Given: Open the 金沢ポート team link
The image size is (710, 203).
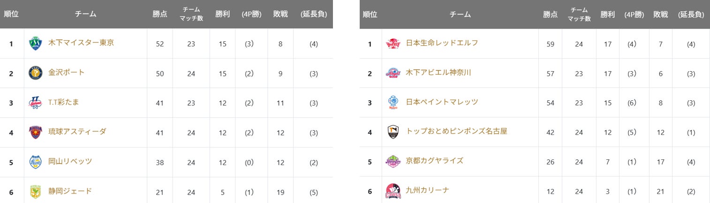Looking at the screenshot, I should (x=67, y=72).
